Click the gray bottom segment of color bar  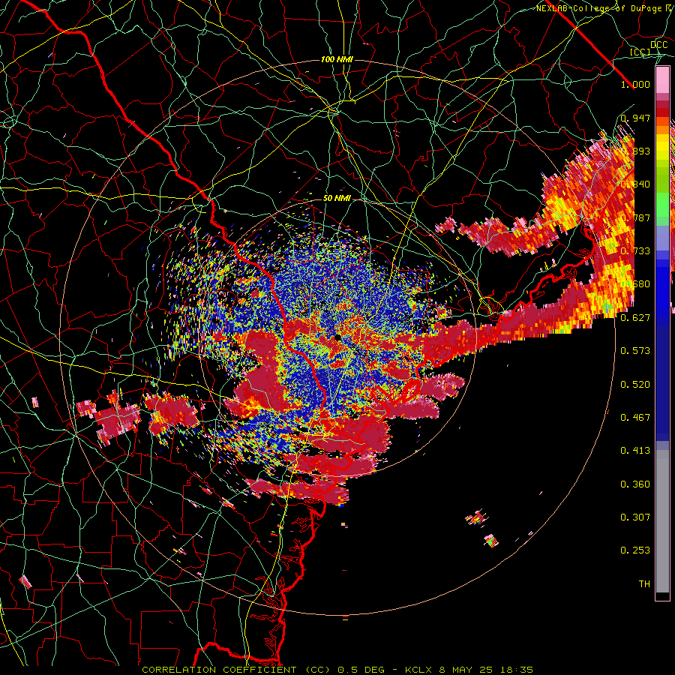click(x=662, y=521)
